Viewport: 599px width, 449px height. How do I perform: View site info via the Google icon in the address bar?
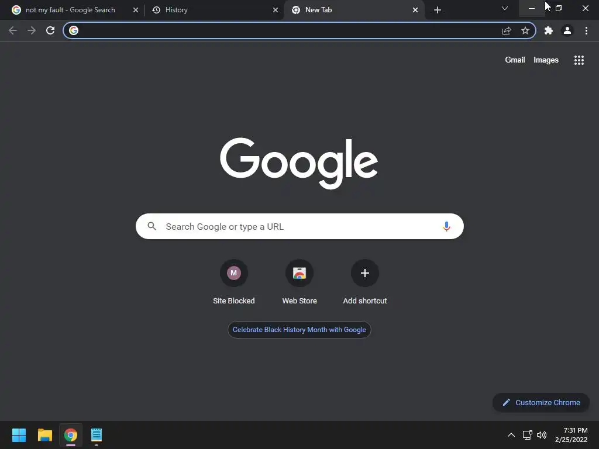74,30
